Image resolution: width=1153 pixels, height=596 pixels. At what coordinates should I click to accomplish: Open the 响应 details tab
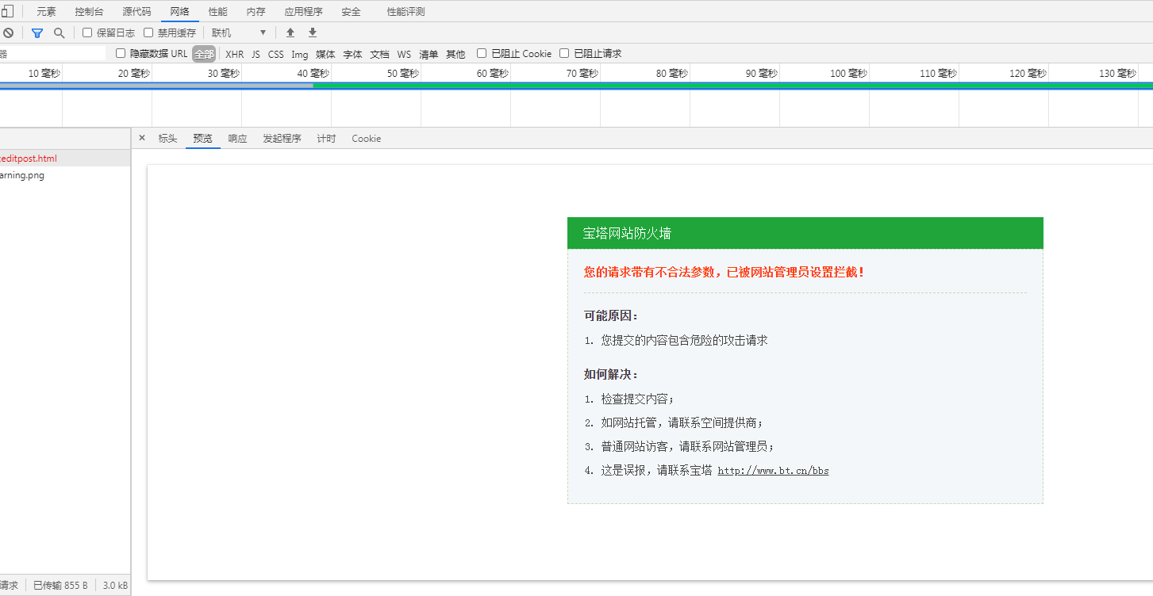pos(237,139)
